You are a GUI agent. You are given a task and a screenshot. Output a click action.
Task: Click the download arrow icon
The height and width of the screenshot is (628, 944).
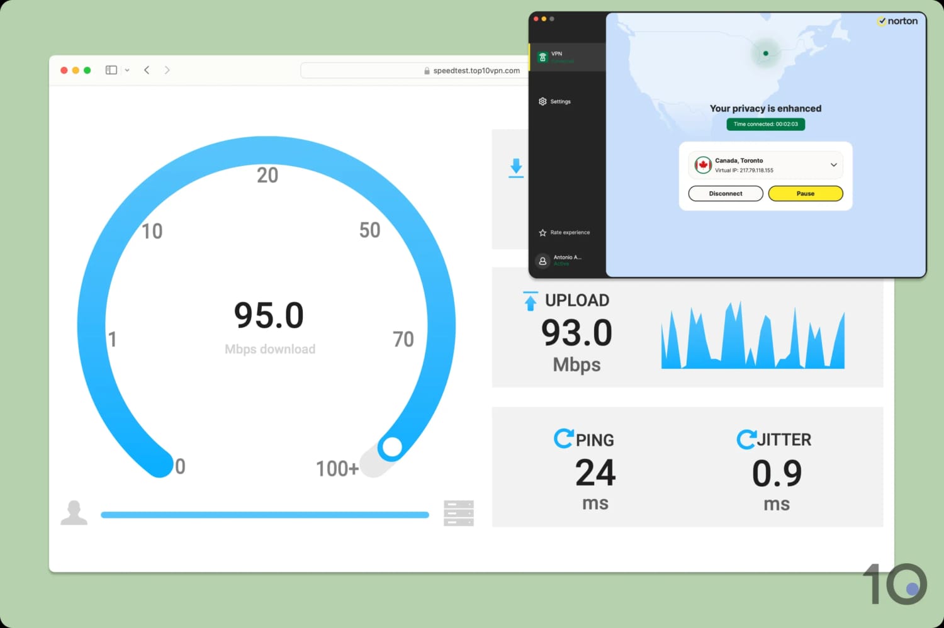516,168
